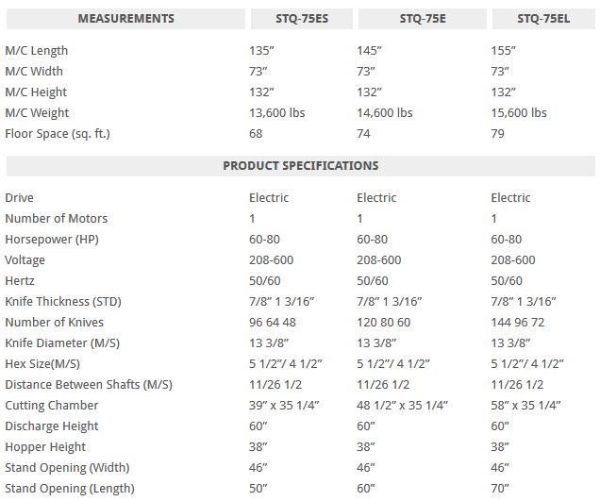Select the Stand Opening (Length) label

[70, 489]
